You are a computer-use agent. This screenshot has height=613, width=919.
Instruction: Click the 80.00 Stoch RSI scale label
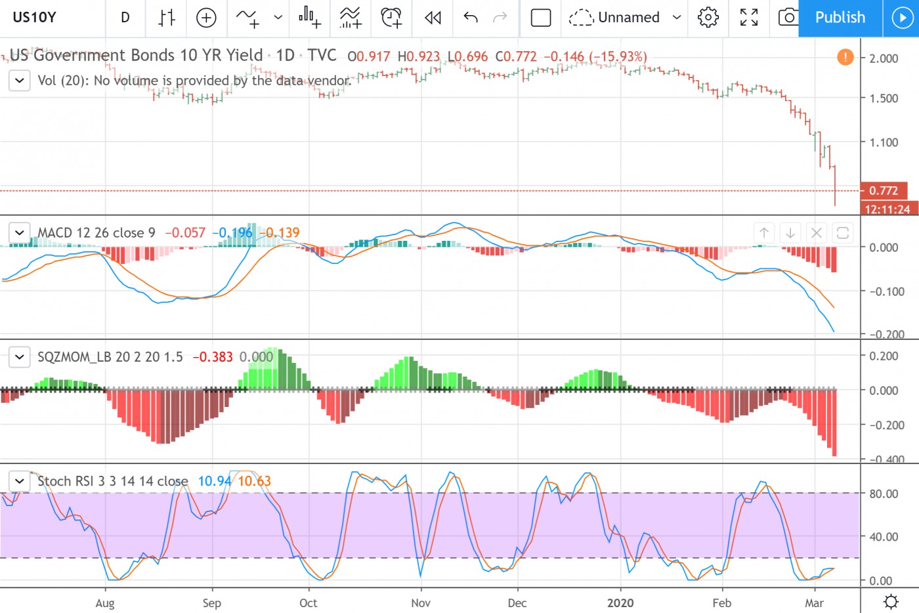point(884,494)
